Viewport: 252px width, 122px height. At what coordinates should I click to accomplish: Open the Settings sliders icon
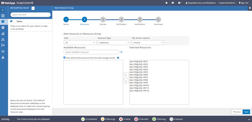(3, 51)
